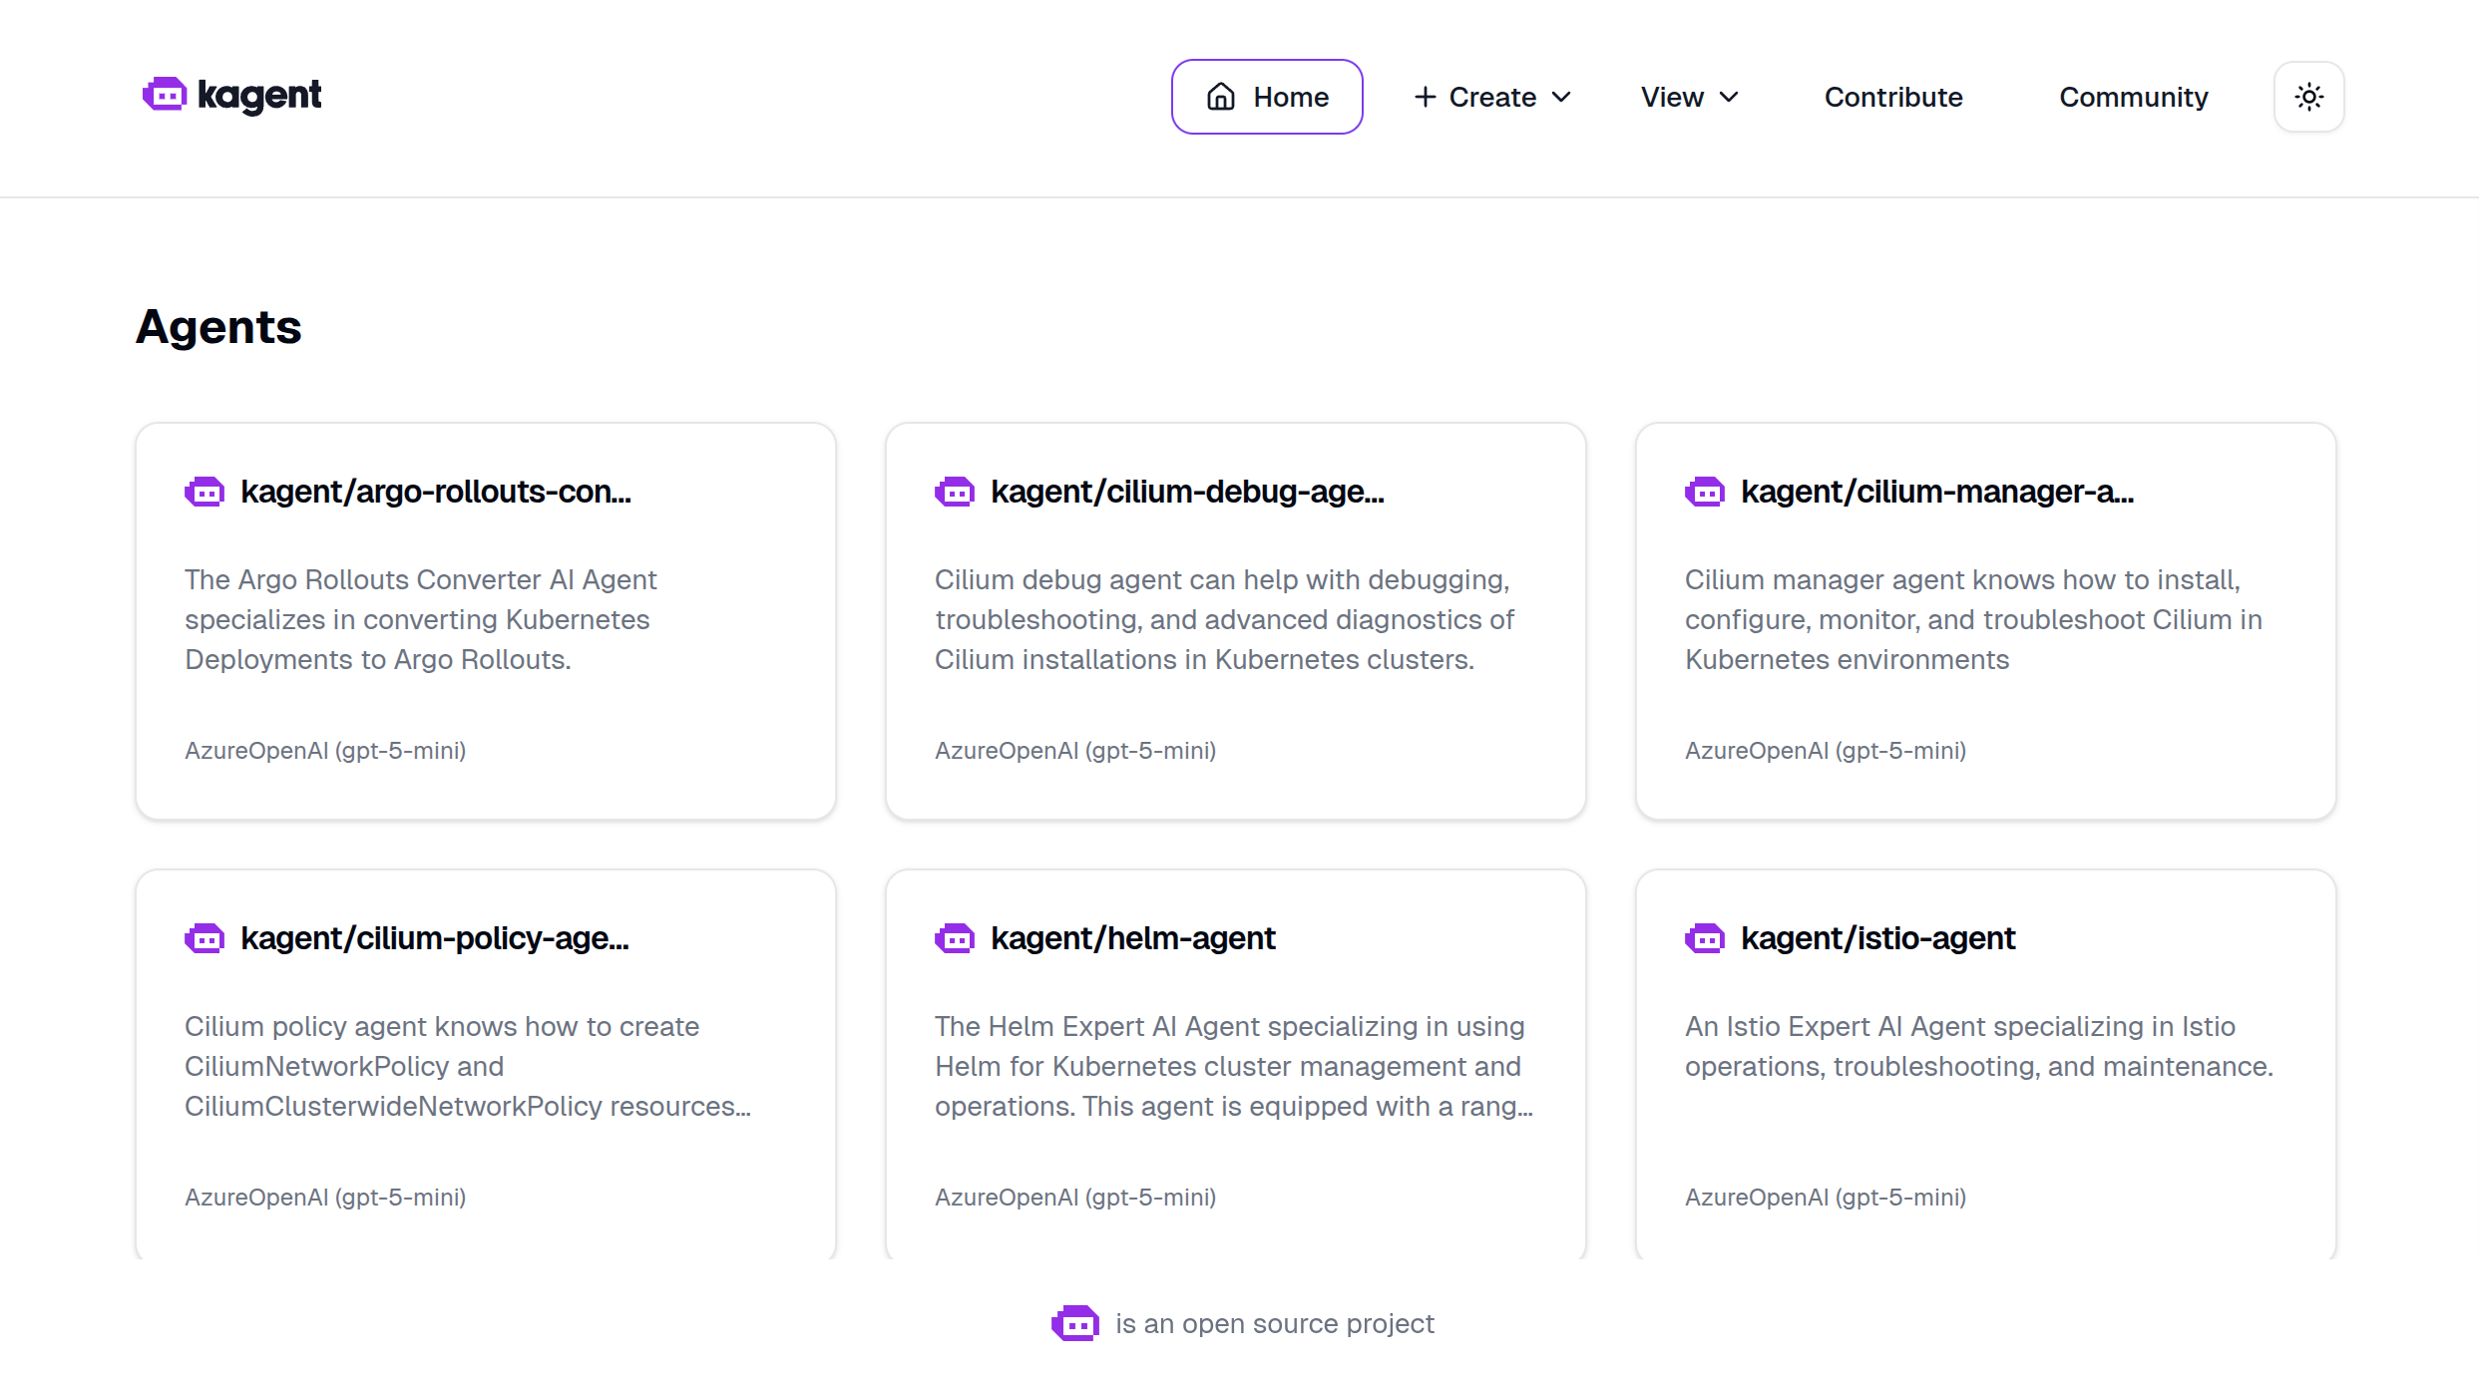Click the robot icon in the footer
This screenshot has height=1376, width=2479.
(x=1075, y=1323)
